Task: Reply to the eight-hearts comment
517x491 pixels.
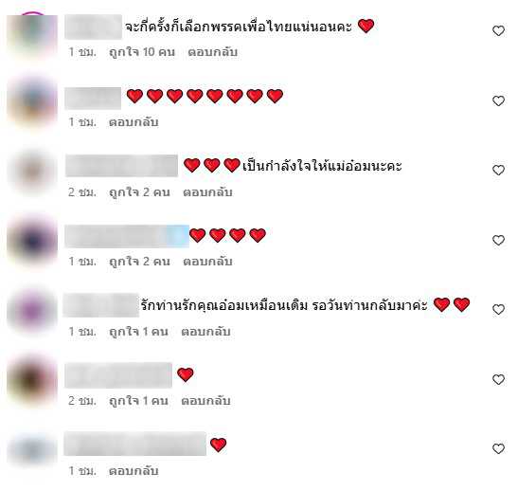Action: pyautogui.click(x=134, y=122)
